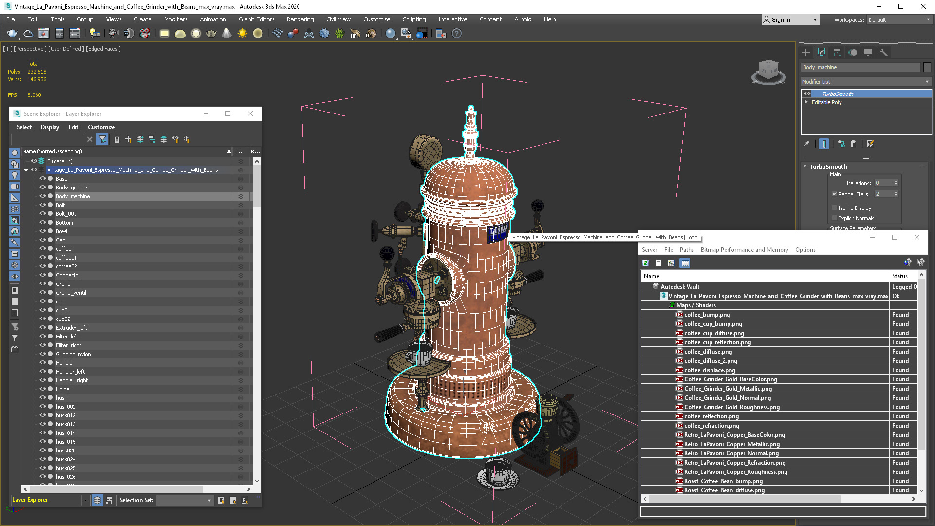Open the Motion tab in Command Panel
The image size is (935, 526).
point(853,53)
